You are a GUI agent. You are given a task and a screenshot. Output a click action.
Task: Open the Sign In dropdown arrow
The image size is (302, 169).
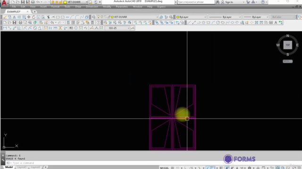[243, 2]
